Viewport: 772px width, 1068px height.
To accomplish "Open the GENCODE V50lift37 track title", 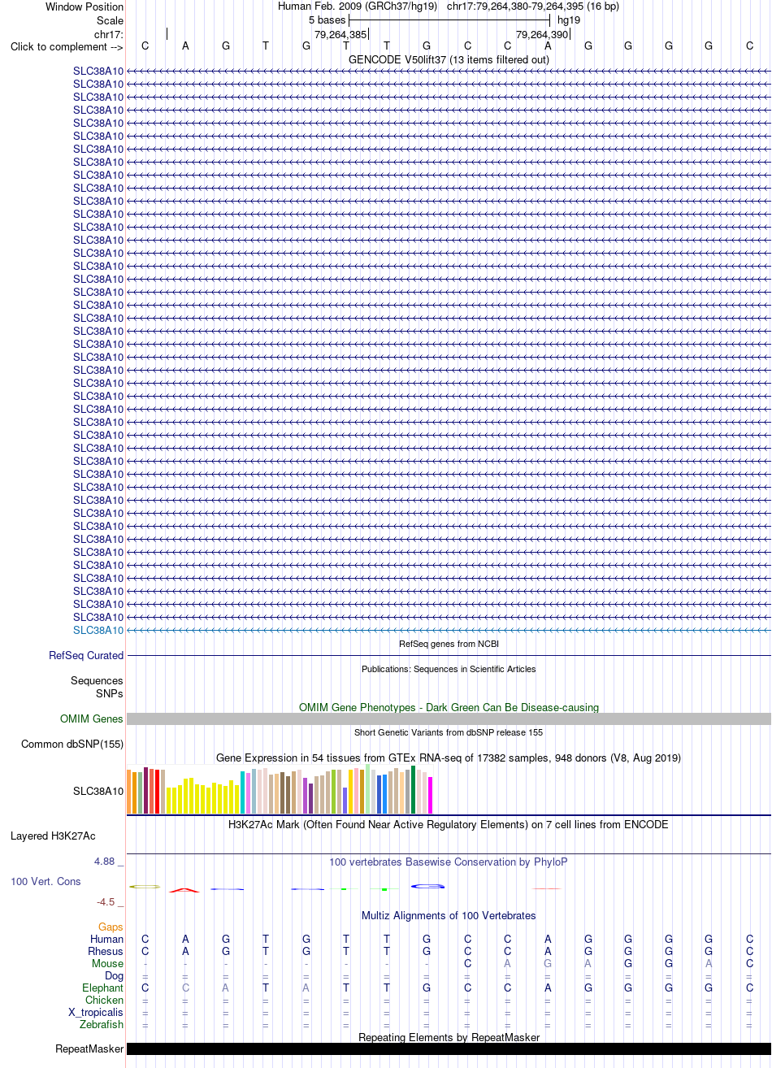I will click(x=449, y=59).
